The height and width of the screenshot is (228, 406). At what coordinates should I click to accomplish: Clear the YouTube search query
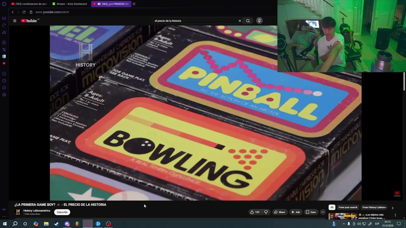(x=240, y=21)
